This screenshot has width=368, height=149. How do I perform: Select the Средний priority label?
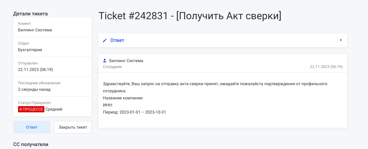(x=54, y=109)
